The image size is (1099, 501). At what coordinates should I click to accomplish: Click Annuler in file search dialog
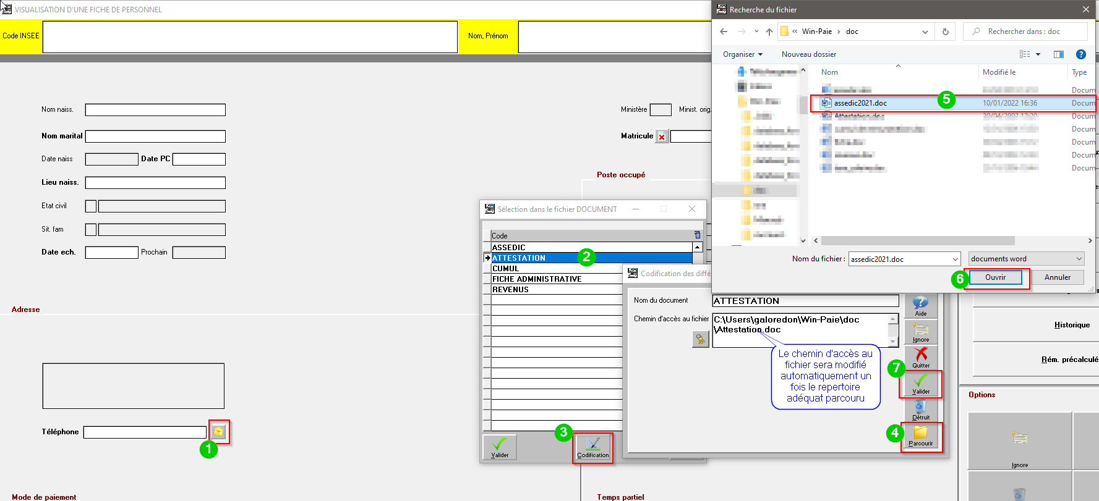(1057, 277)
